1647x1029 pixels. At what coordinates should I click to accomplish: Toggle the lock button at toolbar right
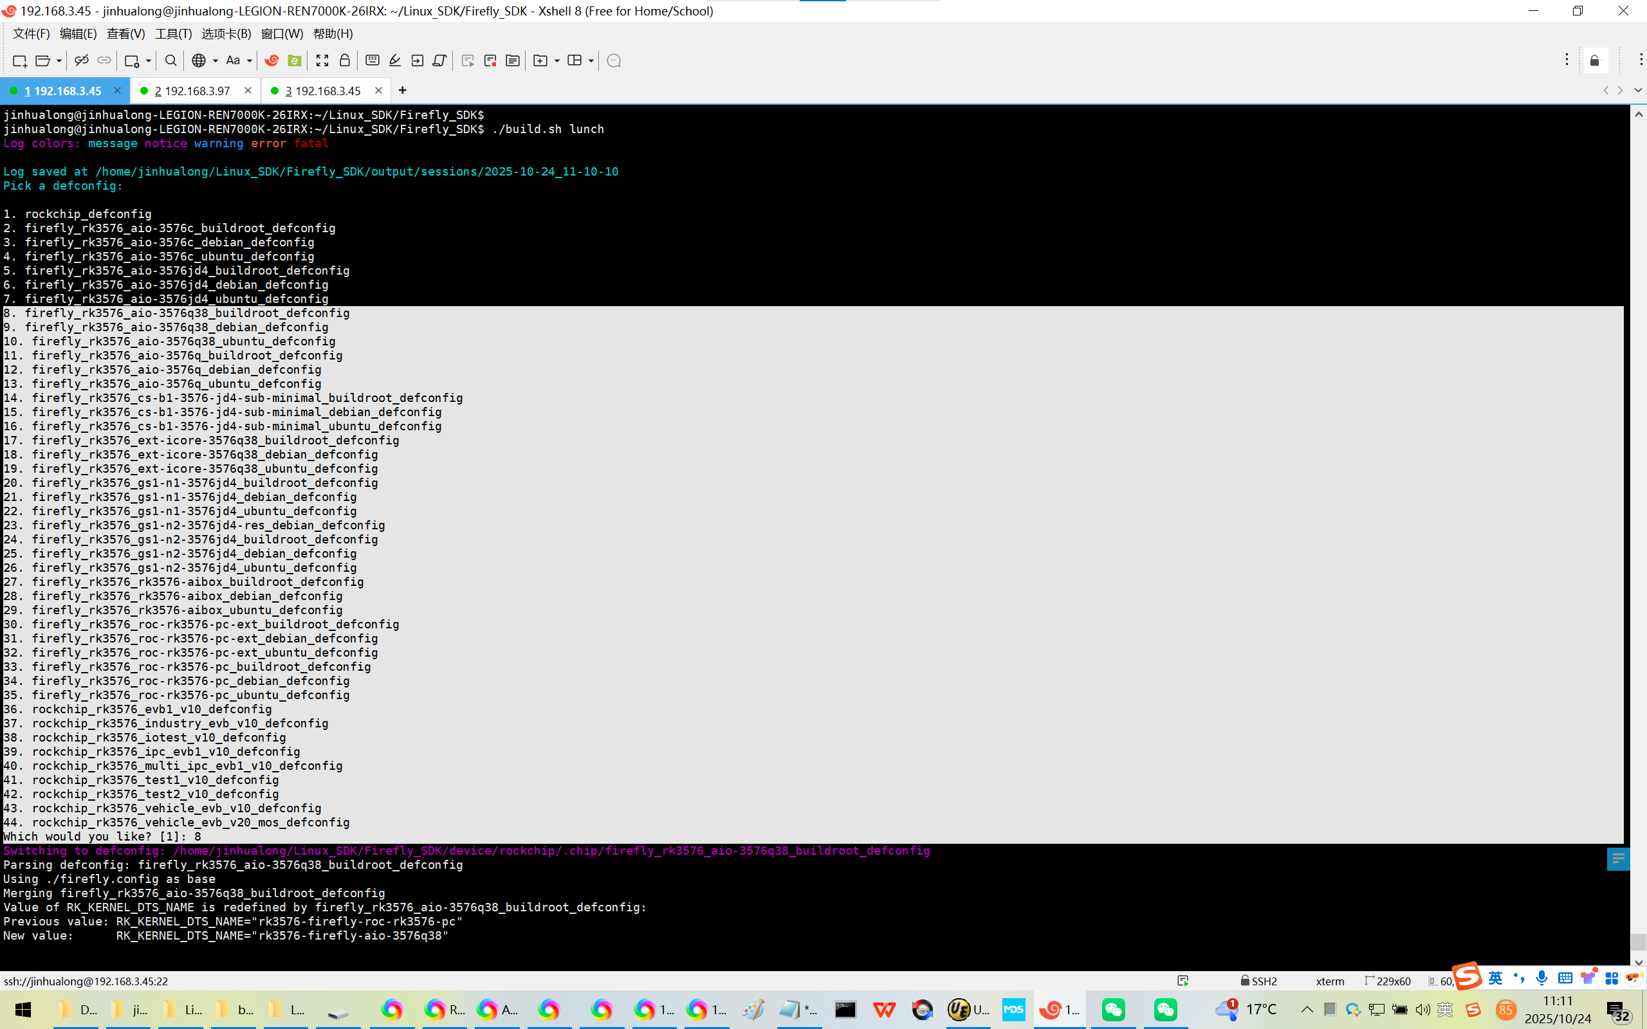pos(1595,60)
